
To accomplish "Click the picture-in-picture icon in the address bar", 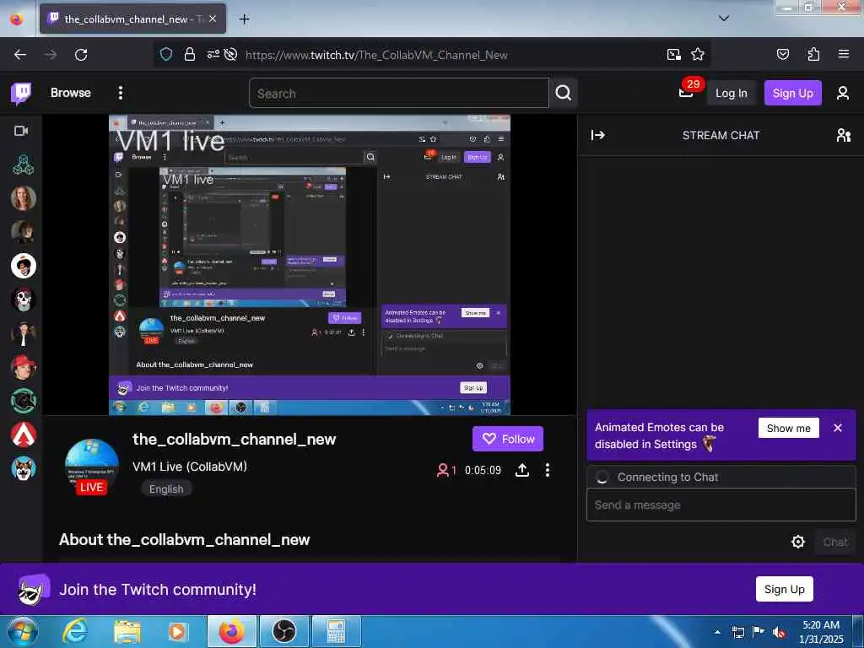I will [x=673, y=55].
